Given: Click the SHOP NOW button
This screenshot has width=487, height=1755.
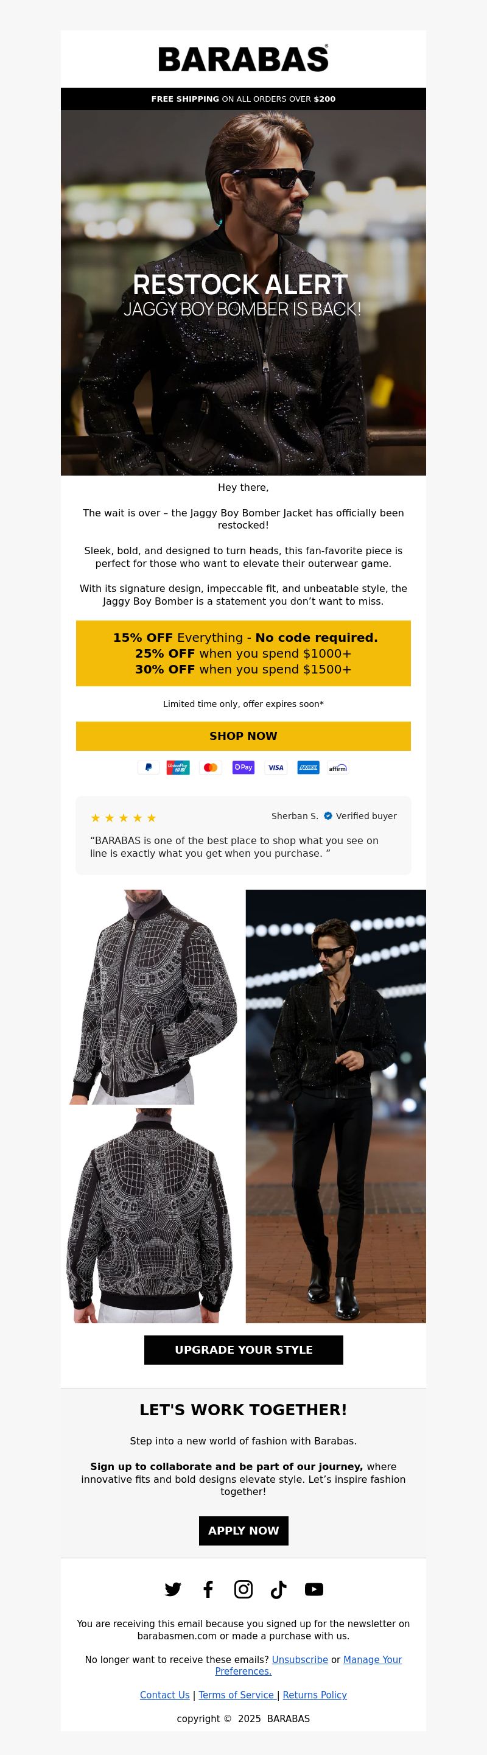Looking at the screenshot, I should (x=243, y=736).
